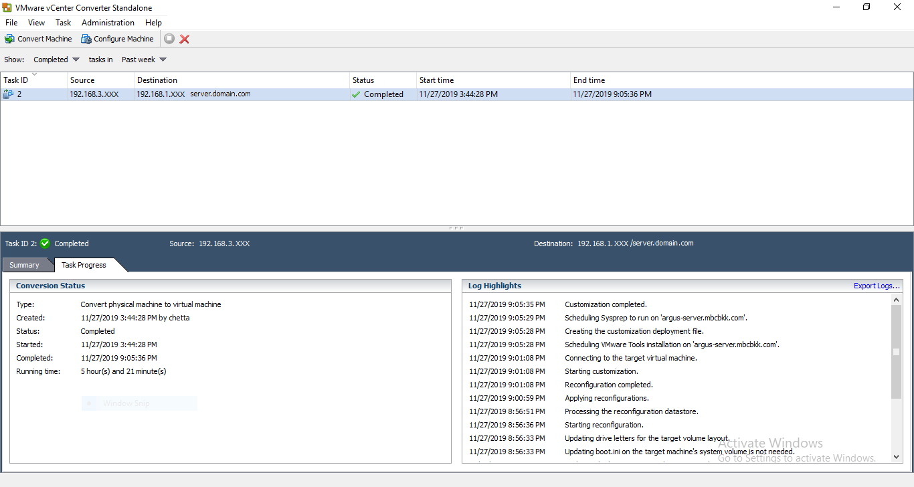914x487 pixels.
Task: Switch to the Summary tab
Action: coord(25,265)
